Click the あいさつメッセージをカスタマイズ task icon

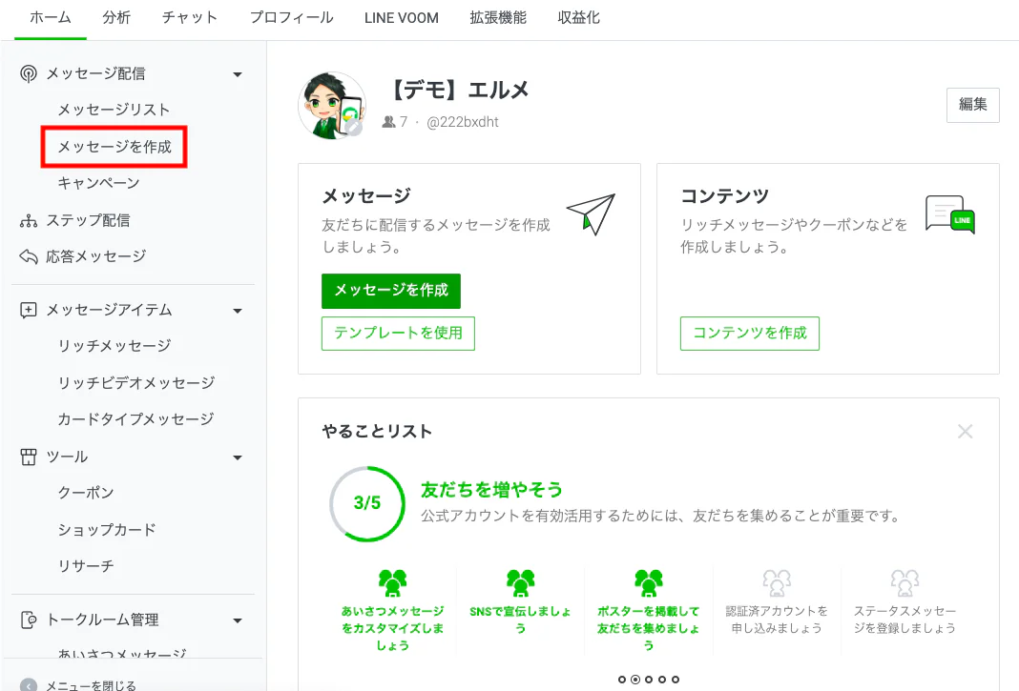tap(392, 582)
